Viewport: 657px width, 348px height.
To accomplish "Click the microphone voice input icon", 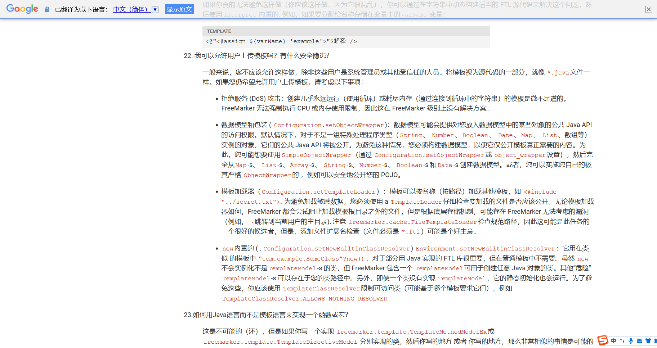I will [x=631, y=341].
